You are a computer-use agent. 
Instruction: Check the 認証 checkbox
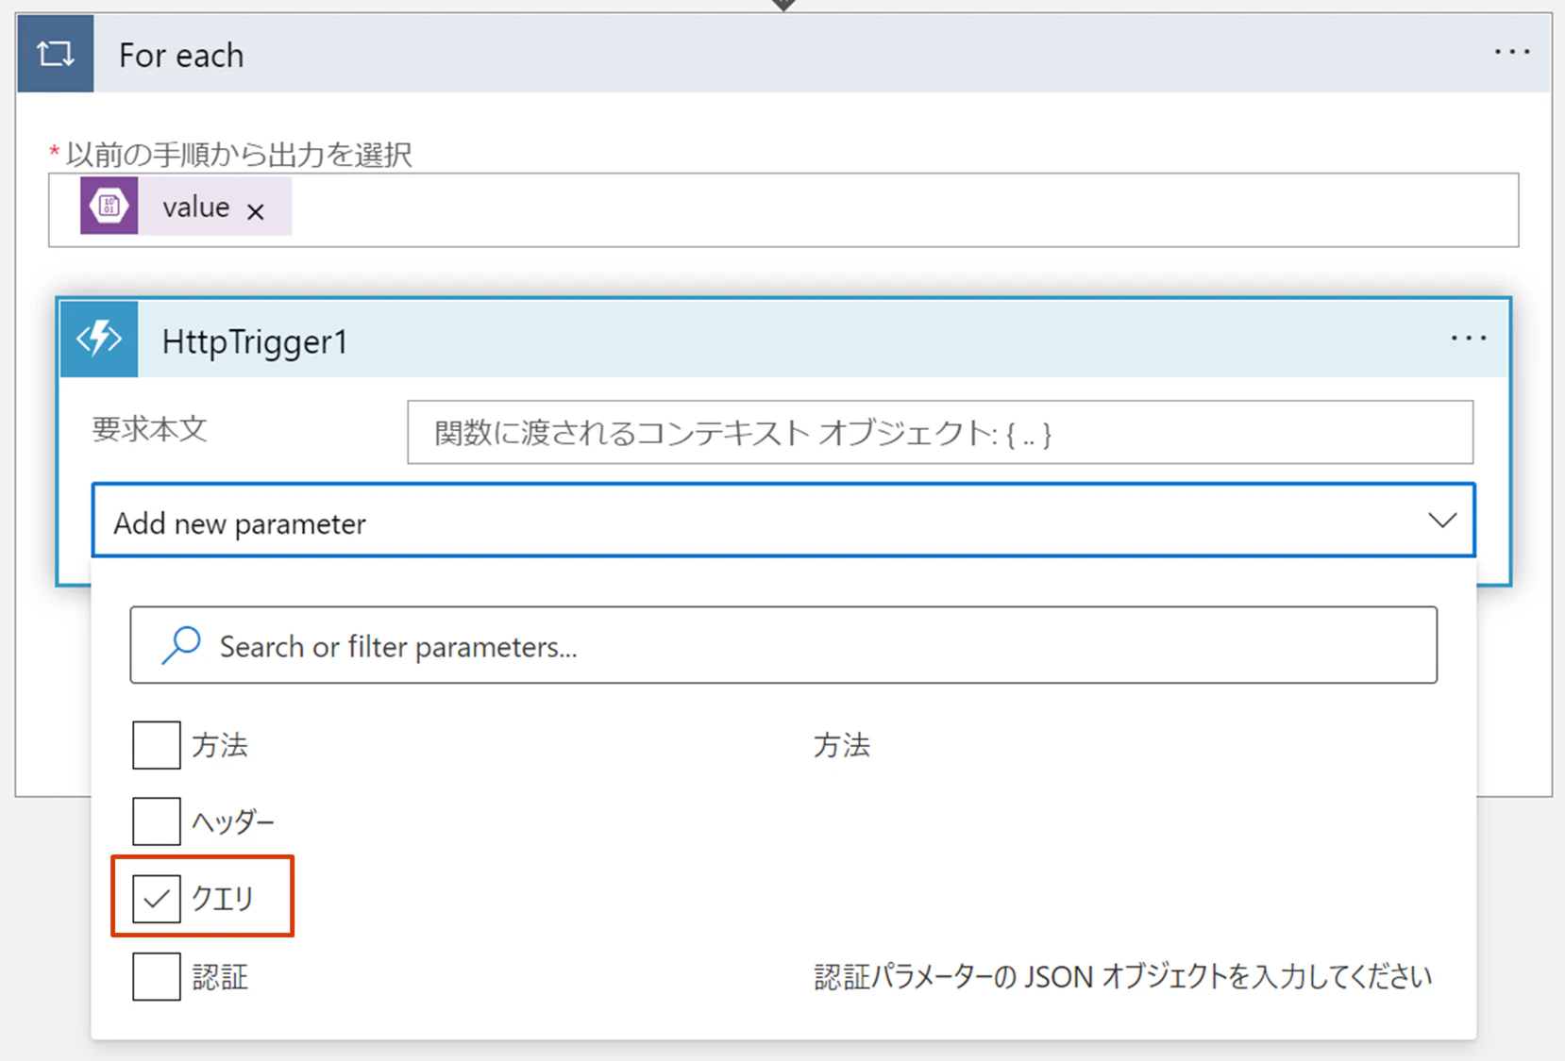[x=157, y=976]
